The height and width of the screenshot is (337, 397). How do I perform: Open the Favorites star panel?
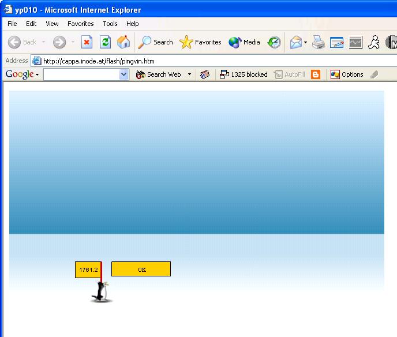(200, 42)
